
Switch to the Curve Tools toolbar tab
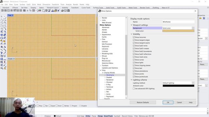click(86, 7)
